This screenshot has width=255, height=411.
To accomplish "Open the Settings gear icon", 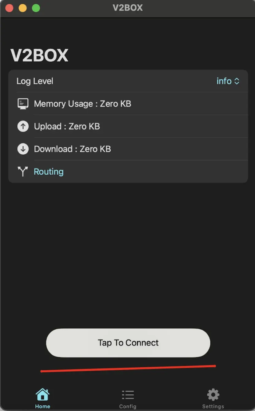I will (x=213, y=394).
